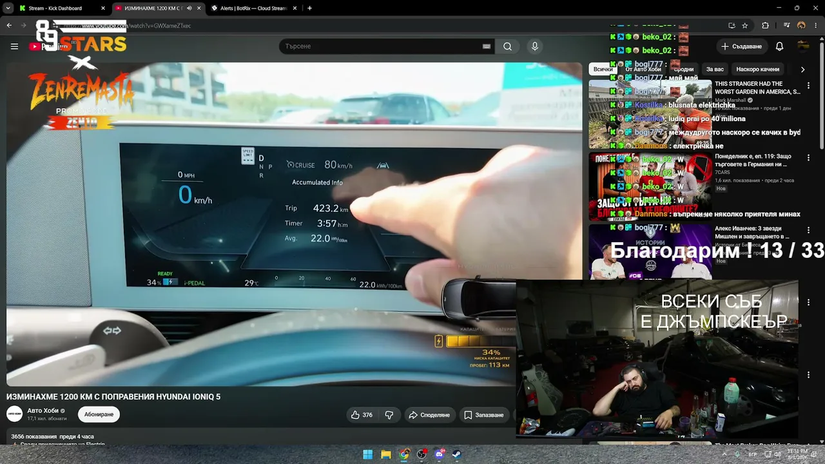Open Steam from the taskbar
This screenshot has height=464, width=825.
(x=456, y=454)
